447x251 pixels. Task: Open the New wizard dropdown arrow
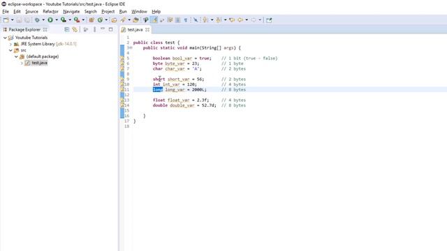click(13, 20)
